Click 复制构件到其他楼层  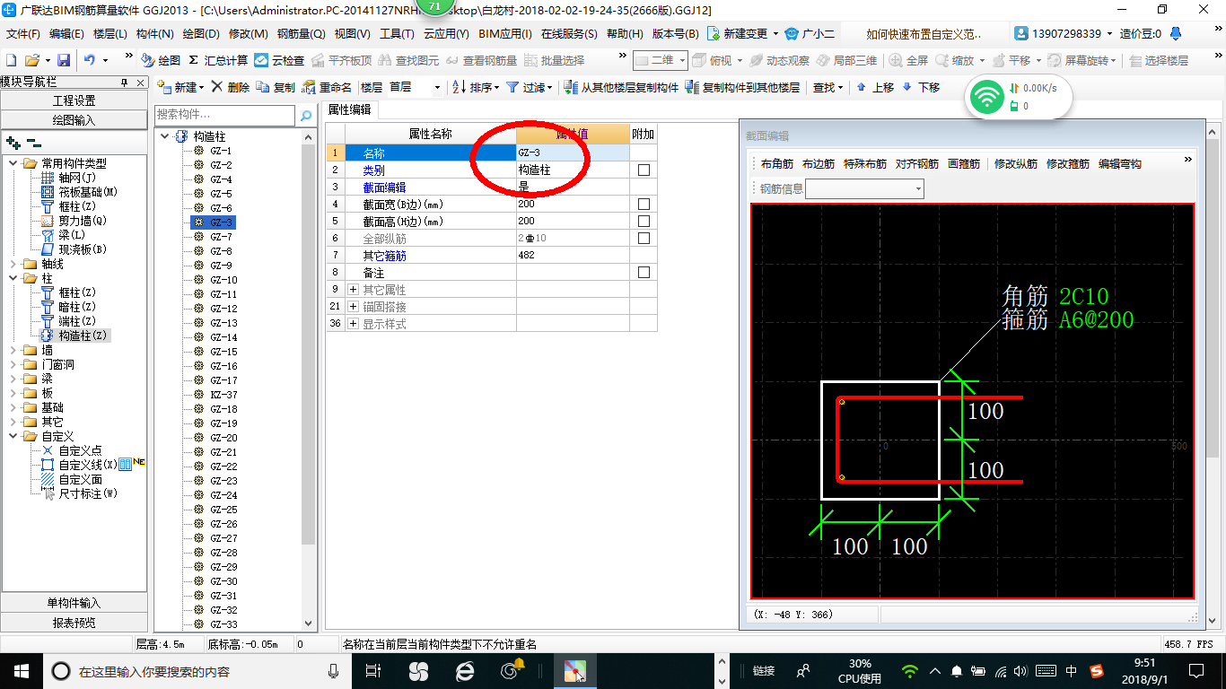pos(742,87)
